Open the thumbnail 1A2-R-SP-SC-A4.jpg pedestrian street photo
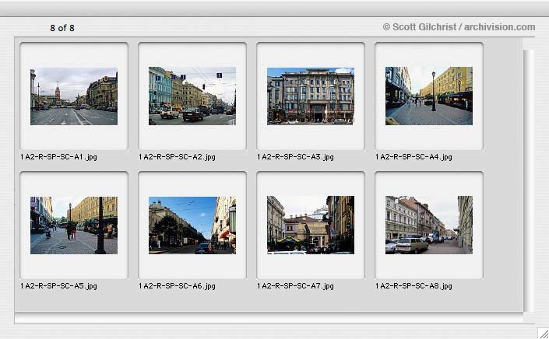This screenshot has width=549, height=339. [429, 96]
